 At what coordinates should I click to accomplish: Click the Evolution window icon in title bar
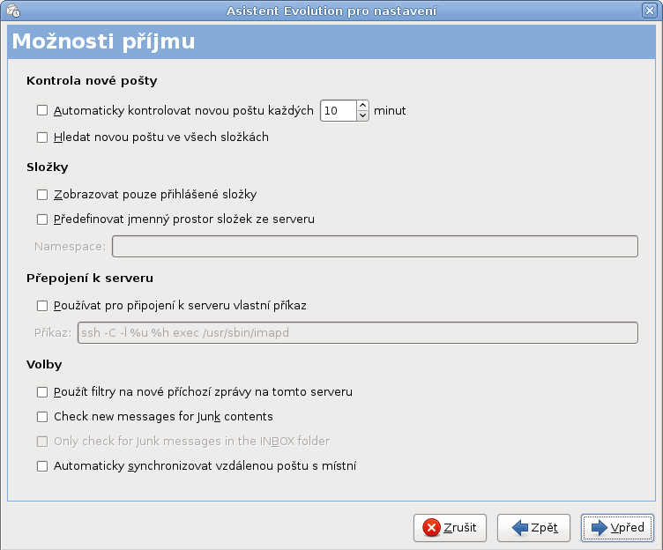click(13, 11)
